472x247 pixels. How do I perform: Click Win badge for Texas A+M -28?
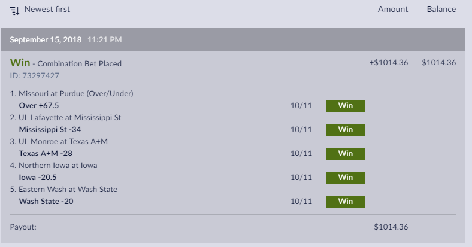pos(346,154)
